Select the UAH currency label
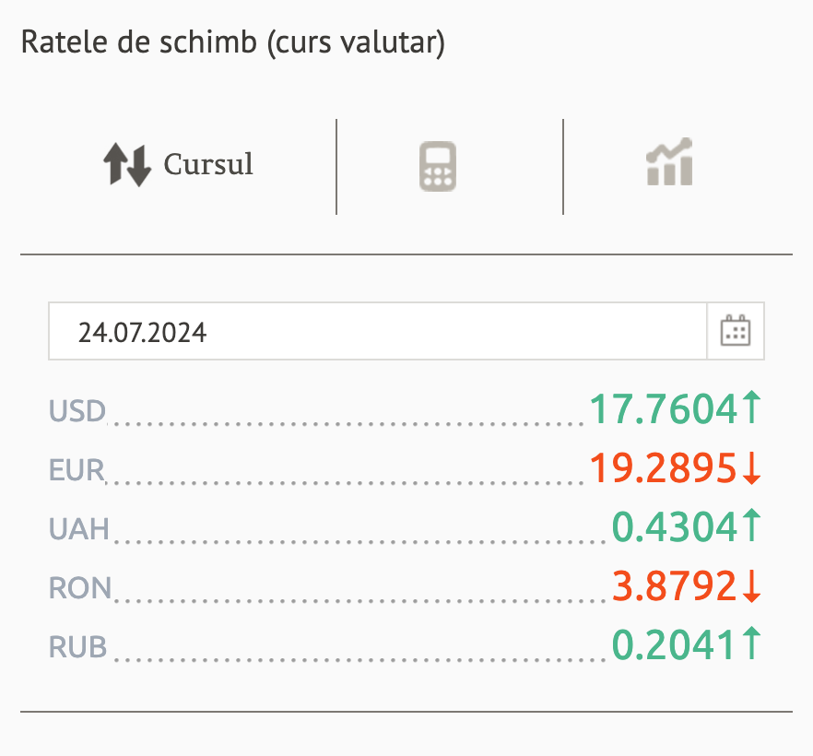Image resolution: width=813 pixels, height=756 pixels. pos(79,528)
